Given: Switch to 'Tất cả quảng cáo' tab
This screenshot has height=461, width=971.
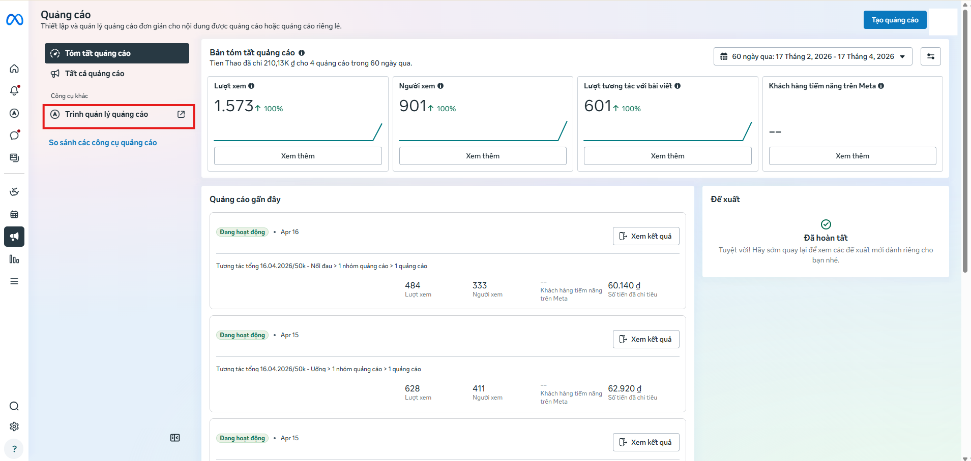Looking at the screenshot, I should (x=94, y=73).
